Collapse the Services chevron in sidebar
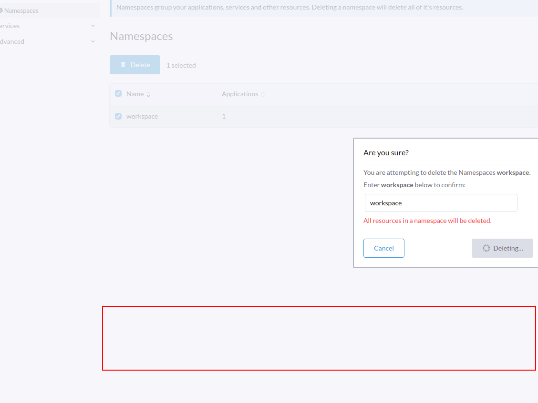Screen dimensions: 538x403 point(93,26)
